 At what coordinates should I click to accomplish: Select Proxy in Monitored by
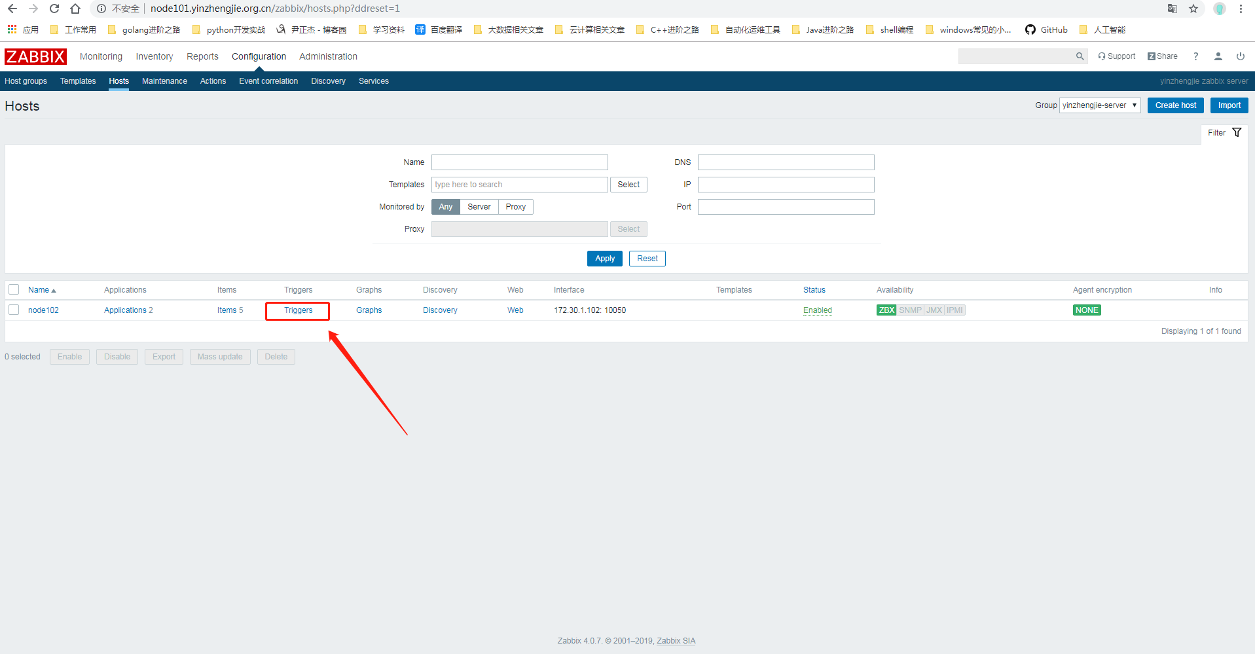516,207
